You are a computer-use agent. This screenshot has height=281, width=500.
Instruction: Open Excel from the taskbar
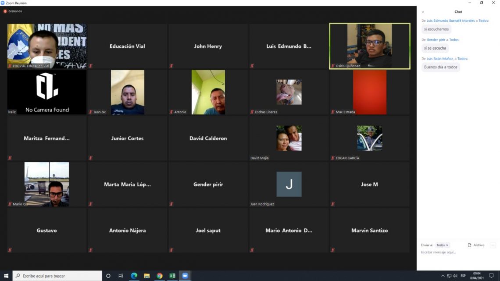click(172, 276)
